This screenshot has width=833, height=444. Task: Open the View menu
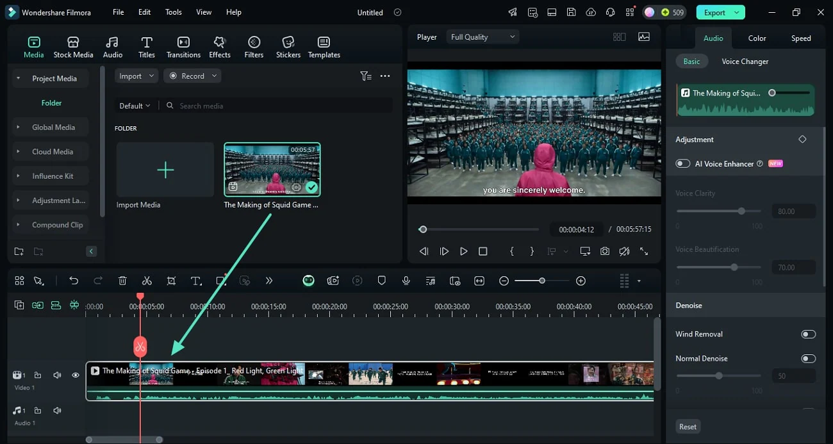click(x=204, y=12)
